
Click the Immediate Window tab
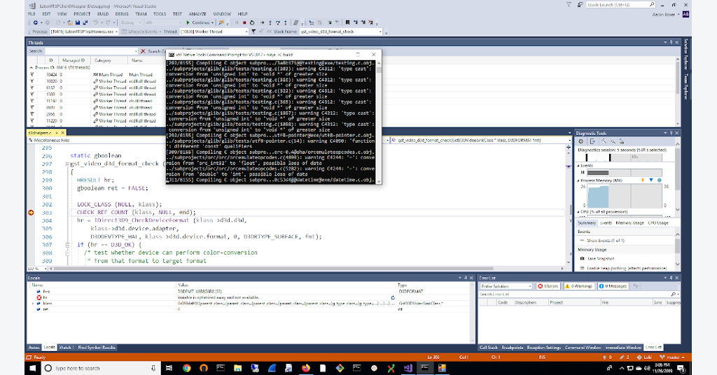[624, 348]
